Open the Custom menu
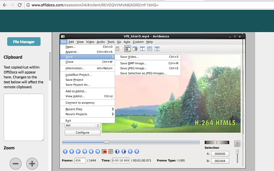 (x=138, y=42)
